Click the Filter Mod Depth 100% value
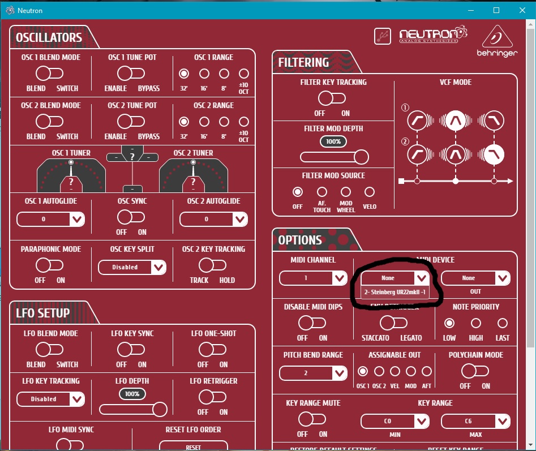 point(333,141)
